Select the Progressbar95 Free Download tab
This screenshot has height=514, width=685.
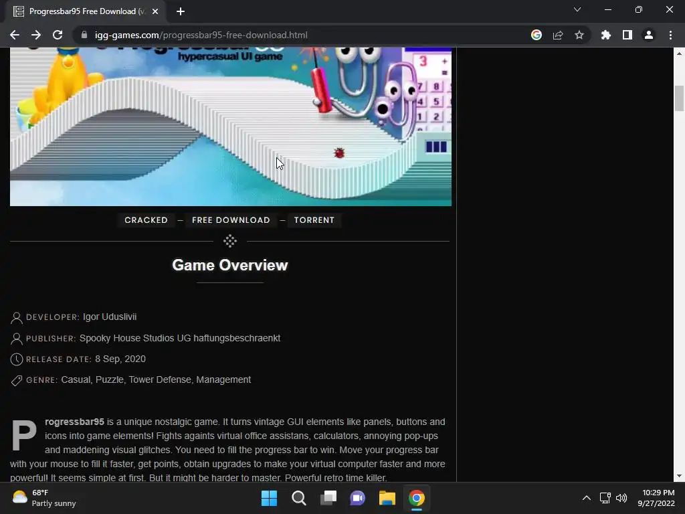[86, 11]
